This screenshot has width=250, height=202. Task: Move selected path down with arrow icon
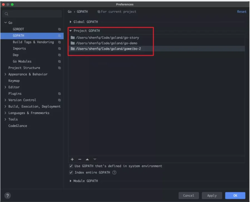(95, 159)
